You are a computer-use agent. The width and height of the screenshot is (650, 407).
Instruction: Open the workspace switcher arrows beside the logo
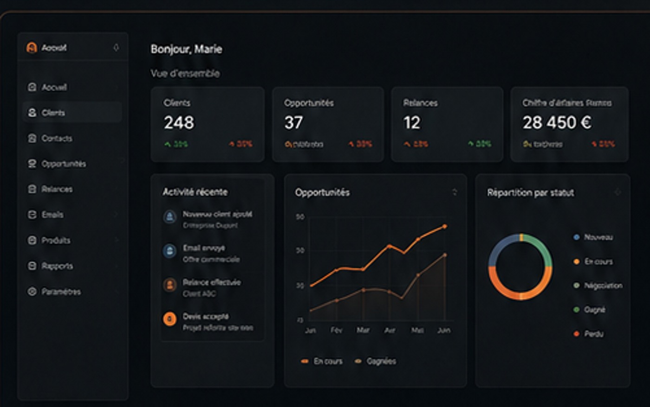pos(116,47)
